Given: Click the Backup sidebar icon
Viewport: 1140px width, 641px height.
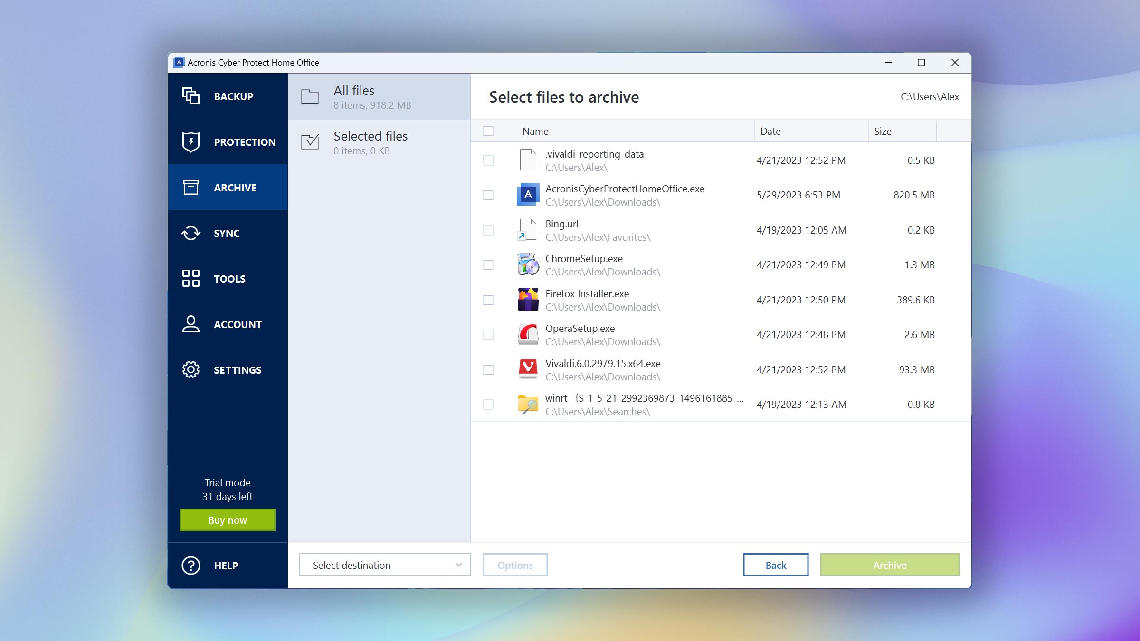Looking at the screenshot, I should 191,96.
